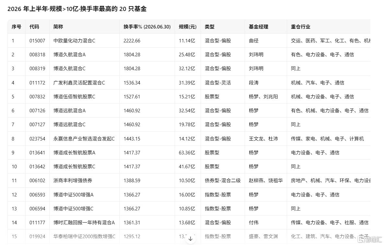Click fund type 债券型-混合二级
The image size is (384, 245).
pyautogui.click(x=223, y=181)
